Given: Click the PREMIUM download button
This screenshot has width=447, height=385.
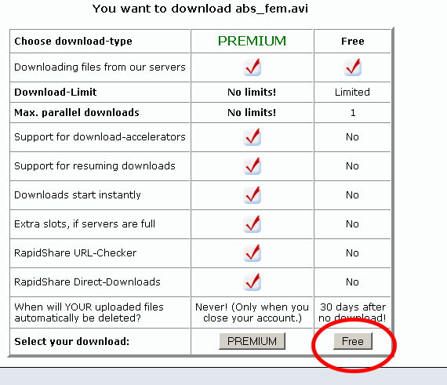Looking at the screenshot, I should point(252,341).
